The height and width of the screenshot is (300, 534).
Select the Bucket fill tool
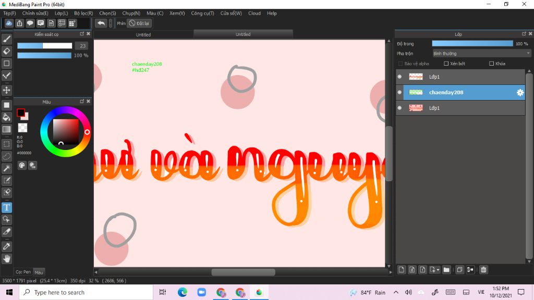(6, 117)
